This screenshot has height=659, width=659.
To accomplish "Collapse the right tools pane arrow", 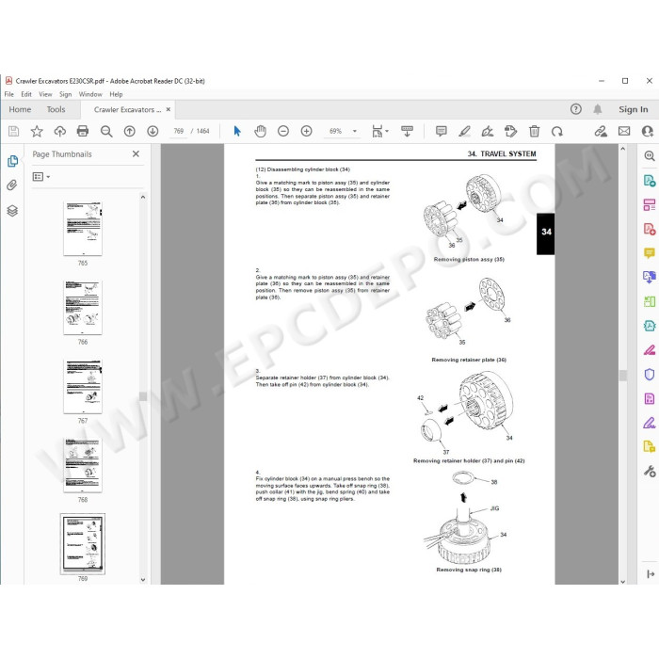I will 651,573.
